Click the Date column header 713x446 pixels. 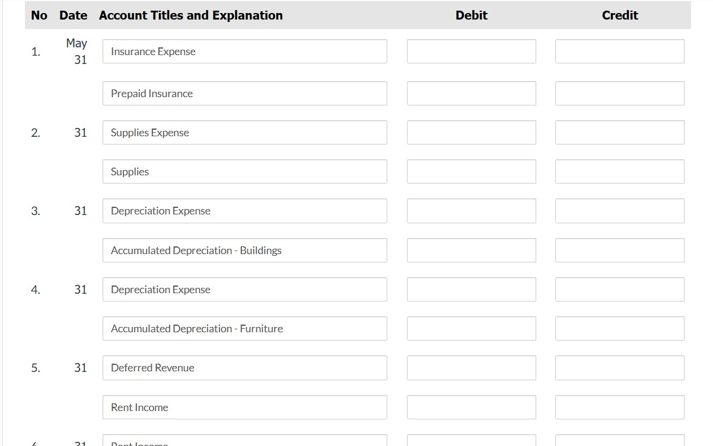73,15
